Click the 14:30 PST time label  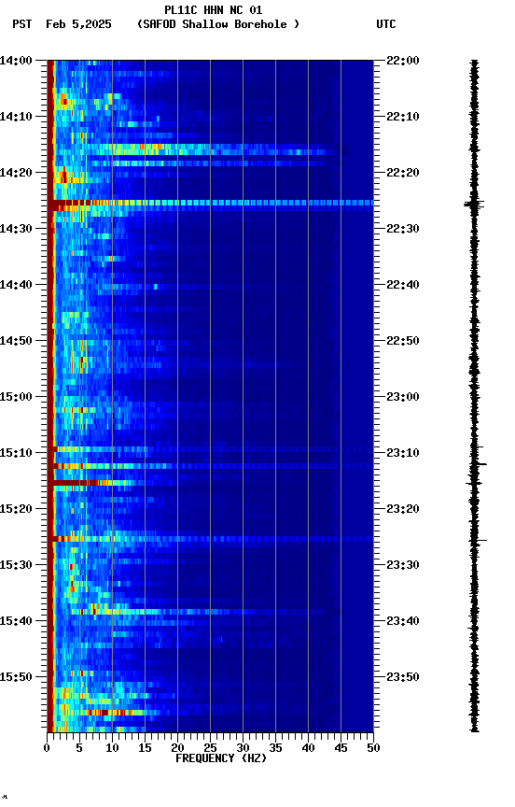click(x=16, y=229)
